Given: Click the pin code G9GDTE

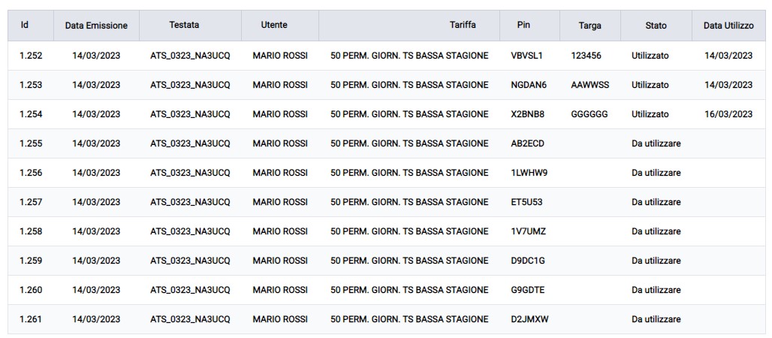Looking at the screenshot, I should pos(527,290).
